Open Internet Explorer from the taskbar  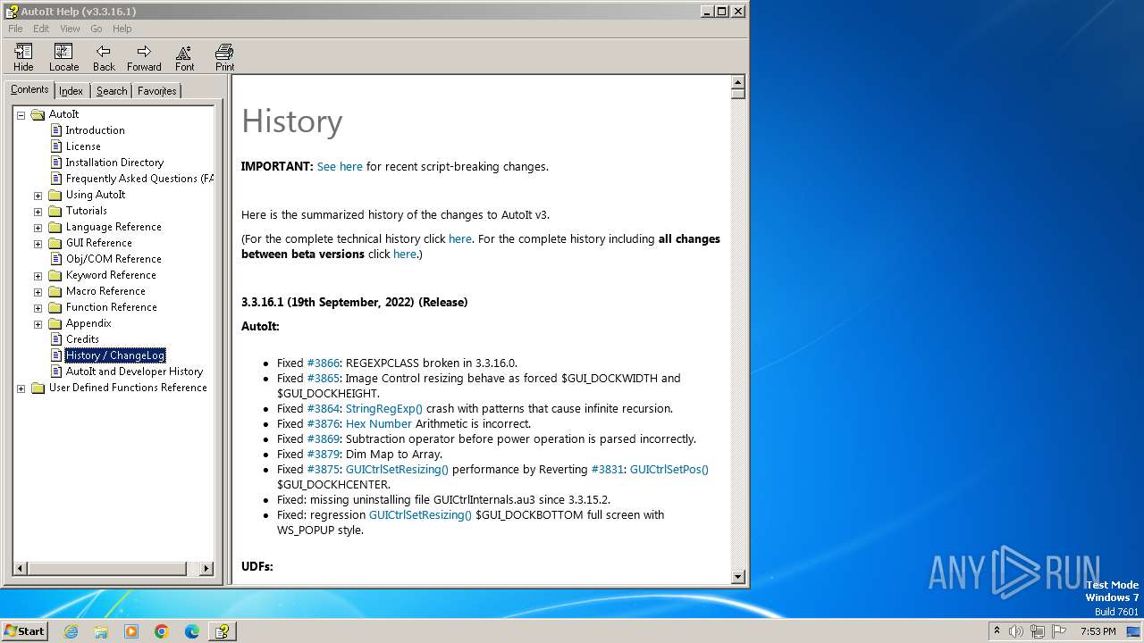pos(71,631)
